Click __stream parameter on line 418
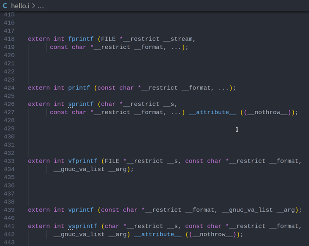 [178, 39]
